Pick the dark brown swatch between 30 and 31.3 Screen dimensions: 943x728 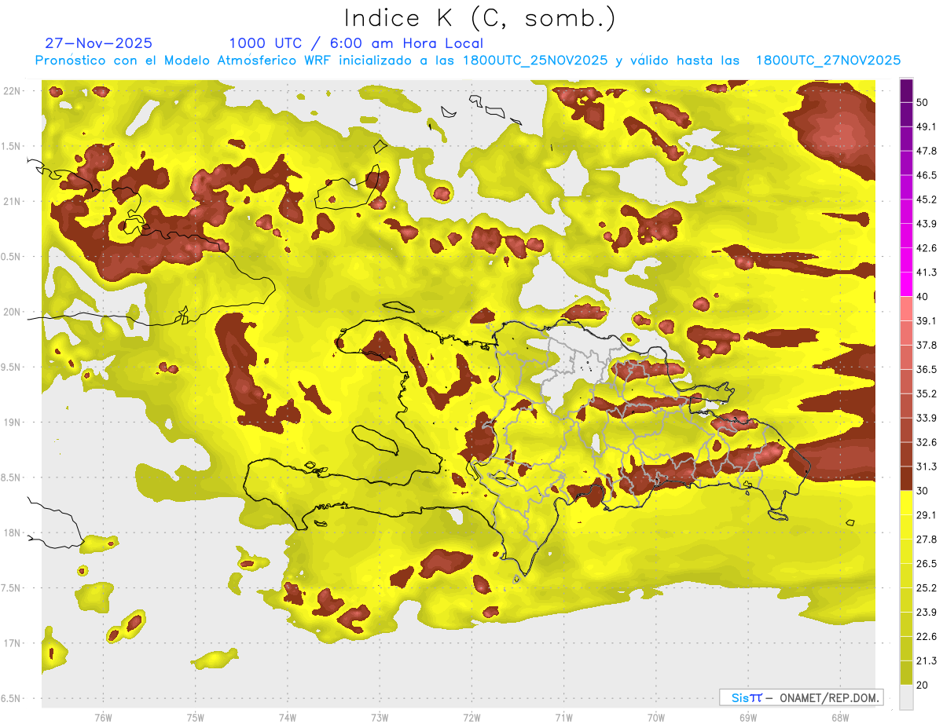[x=906, y=479]
